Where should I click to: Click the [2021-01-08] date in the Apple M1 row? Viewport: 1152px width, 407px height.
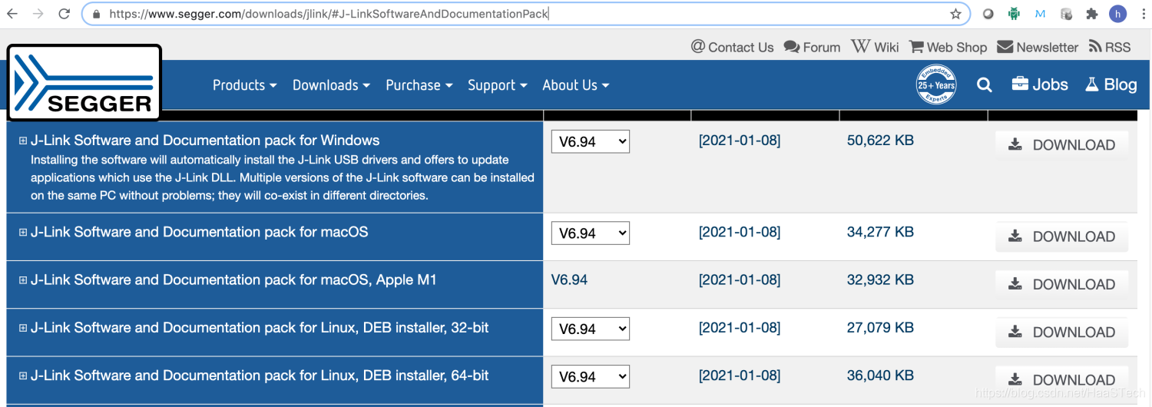coord(740,280)
